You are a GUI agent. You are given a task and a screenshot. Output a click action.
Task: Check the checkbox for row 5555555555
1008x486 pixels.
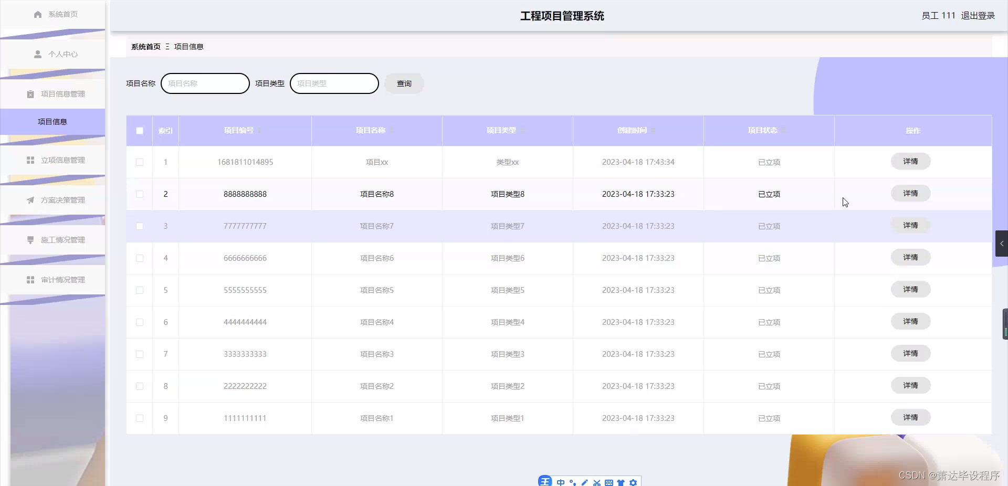(x=140, y=290)
